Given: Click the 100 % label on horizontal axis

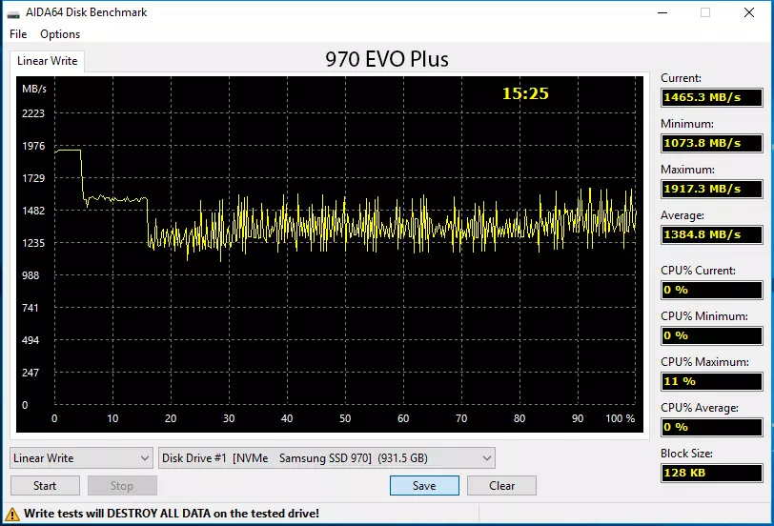Looking at the screenshot, I should (620, 418).
